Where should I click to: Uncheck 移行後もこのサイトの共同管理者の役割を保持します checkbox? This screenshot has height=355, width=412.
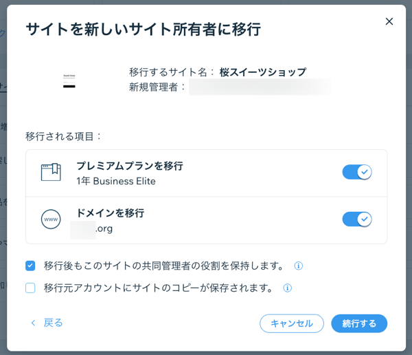click(30, 266)
